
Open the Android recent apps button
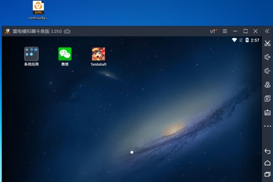tap(268, 174)
